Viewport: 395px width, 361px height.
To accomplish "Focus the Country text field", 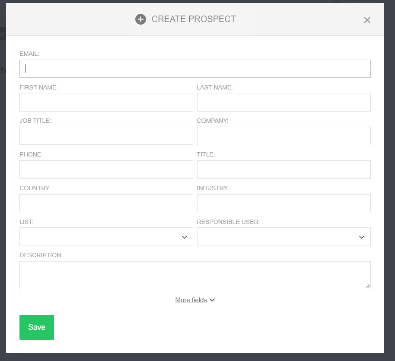I will 106,203.
